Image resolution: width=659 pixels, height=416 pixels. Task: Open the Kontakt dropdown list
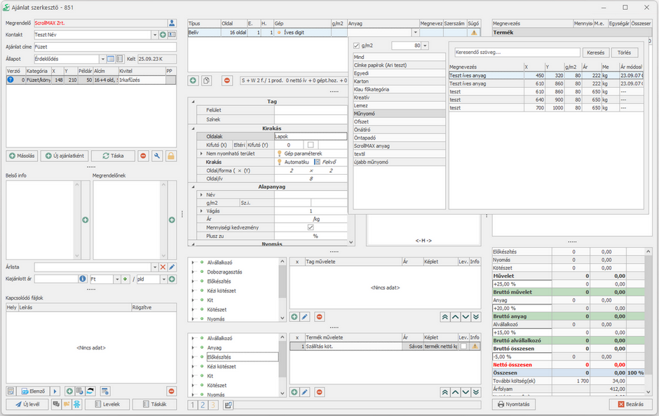point(154,34)
